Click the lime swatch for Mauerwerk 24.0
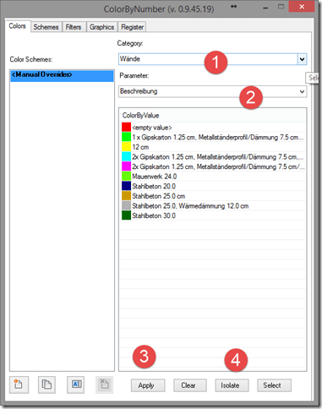Viewport: 322px width, 409px height. (126, 176)
